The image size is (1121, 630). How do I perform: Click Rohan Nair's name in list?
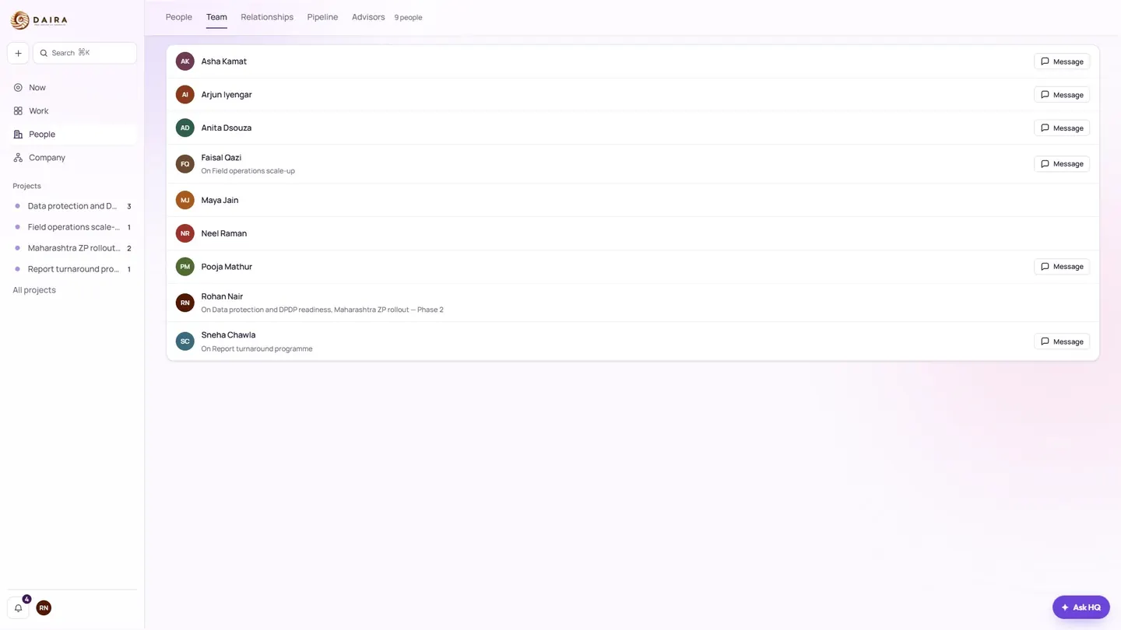[x=222, y=296]
